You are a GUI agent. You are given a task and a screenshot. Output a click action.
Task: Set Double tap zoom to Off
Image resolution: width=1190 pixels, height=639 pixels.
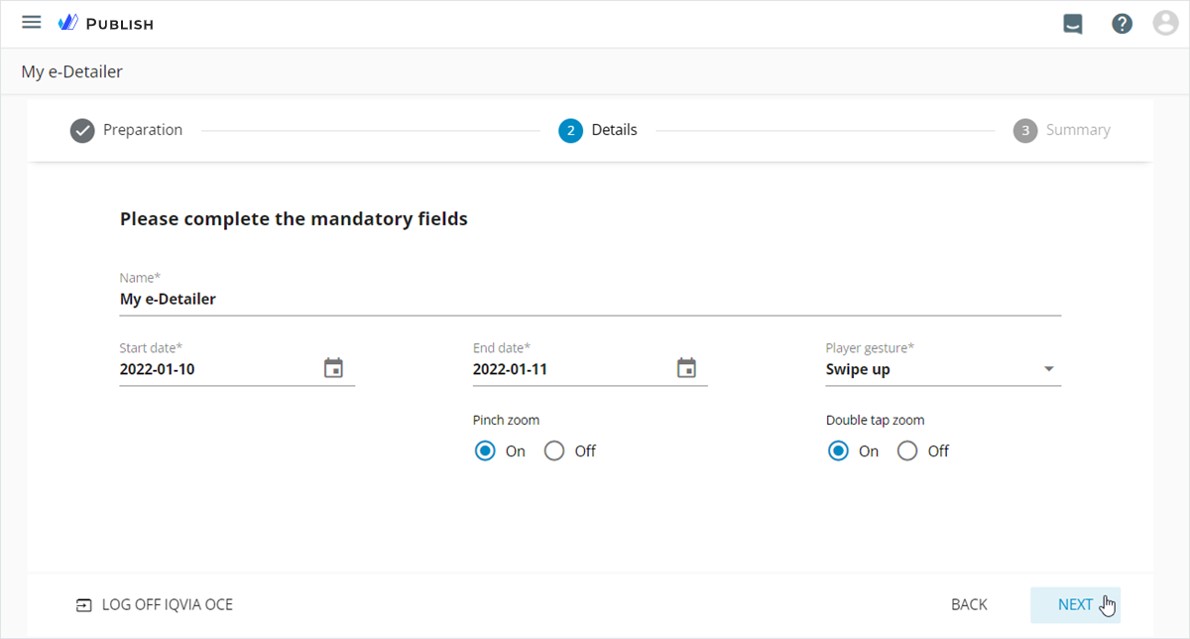(907, 451)
